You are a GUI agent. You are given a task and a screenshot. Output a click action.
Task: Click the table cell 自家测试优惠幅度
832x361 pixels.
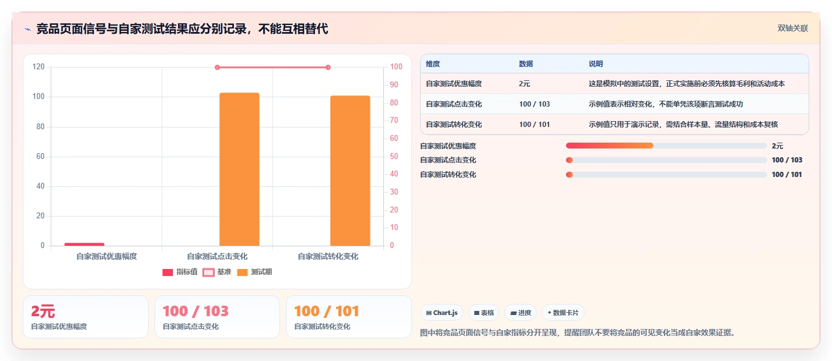click(x=454, y=84)
